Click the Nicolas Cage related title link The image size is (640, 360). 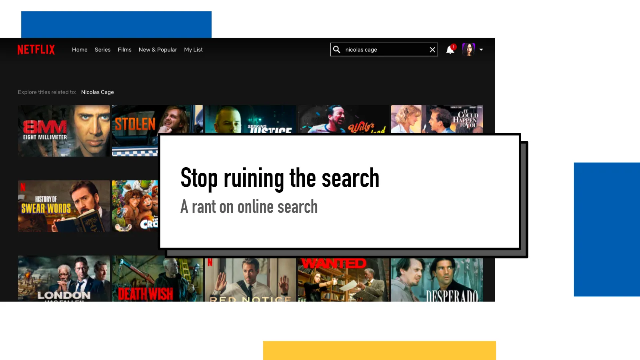tap(97, 92)
